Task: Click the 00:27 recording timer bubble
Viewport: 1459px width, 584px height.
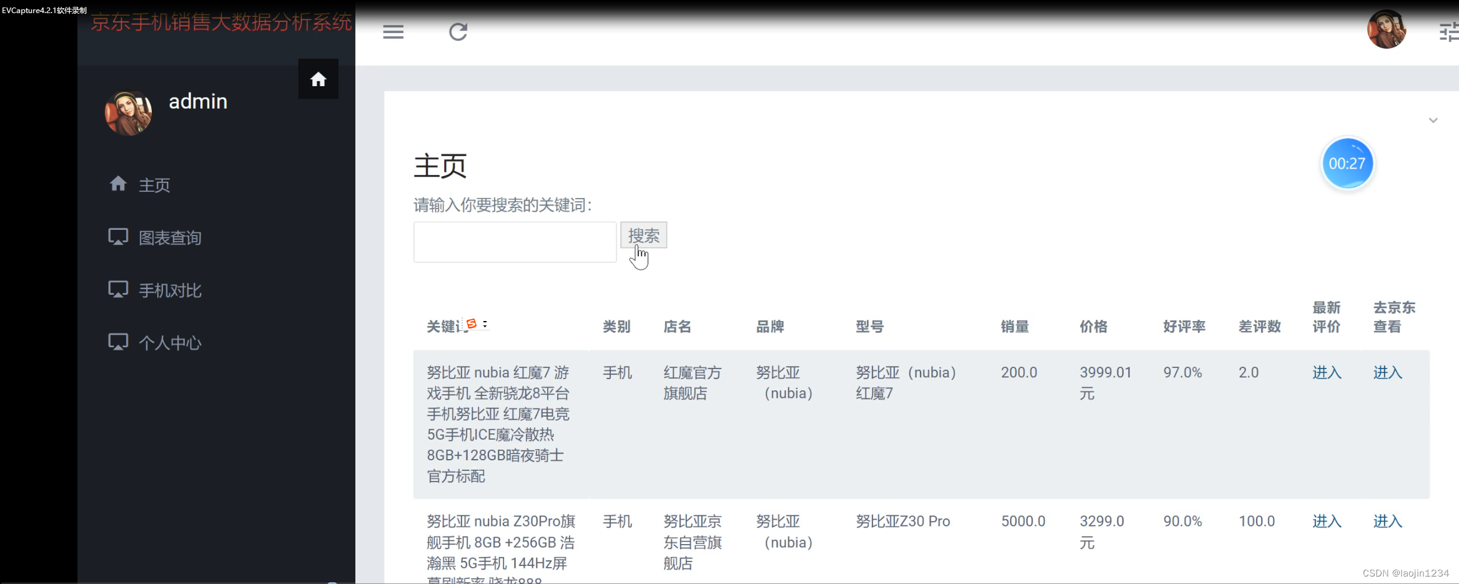Action: coord(1348,163)
